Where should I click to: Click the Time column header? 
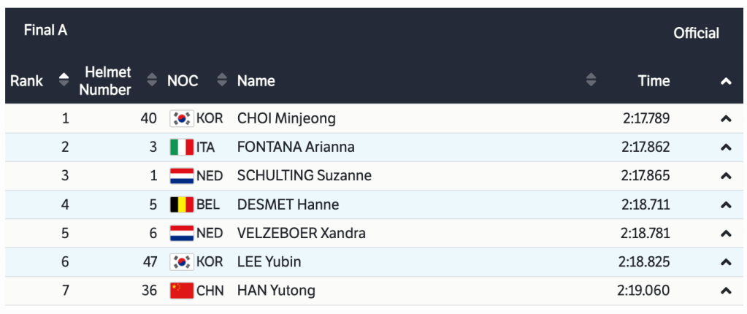[x=654, y=81]
